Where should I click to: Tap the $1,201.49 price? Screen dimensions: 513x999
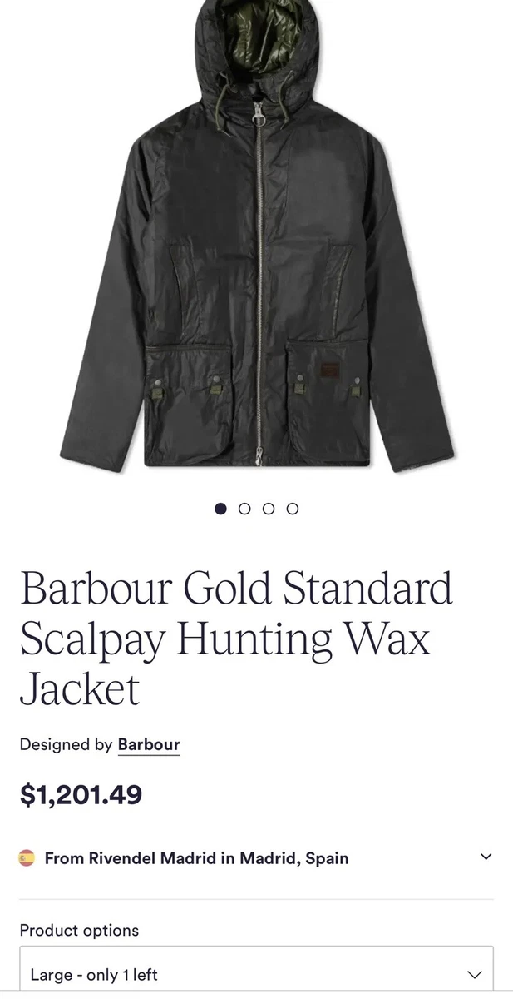(81, 795)
